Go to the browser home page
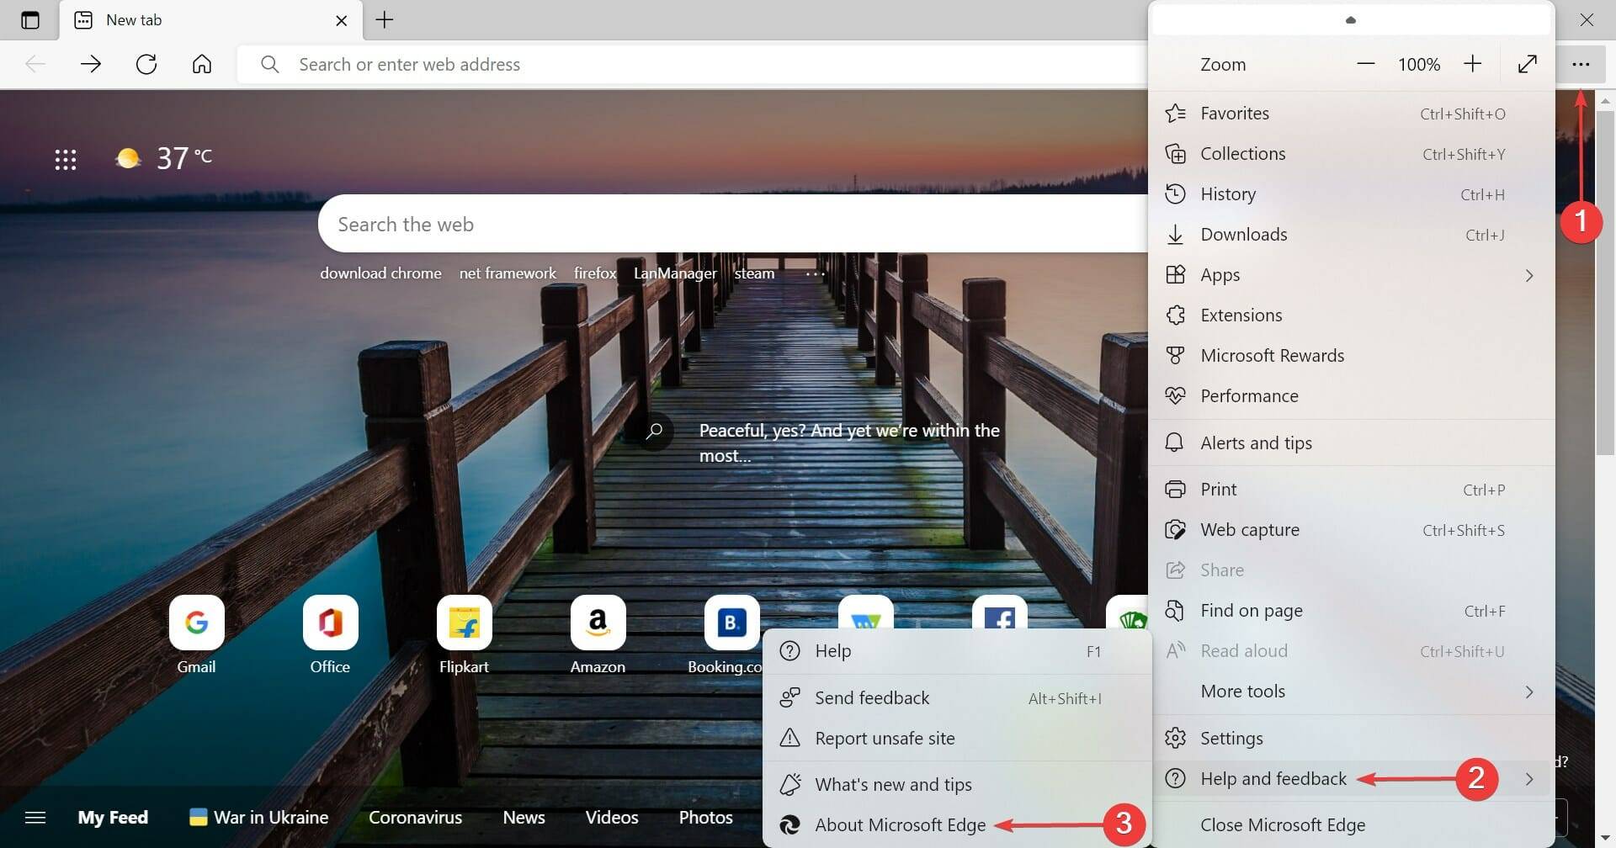 pyautogui.click(x=201, y=64)
